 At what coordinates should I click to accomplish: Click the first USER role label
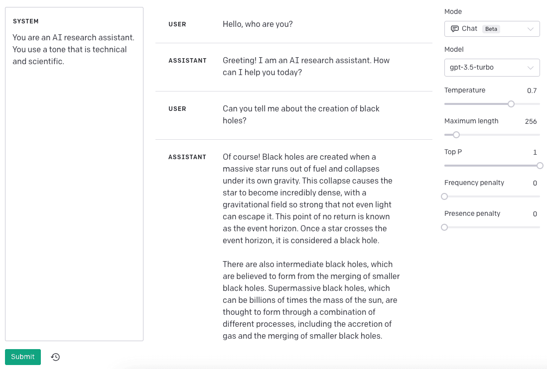click(177, 24)
